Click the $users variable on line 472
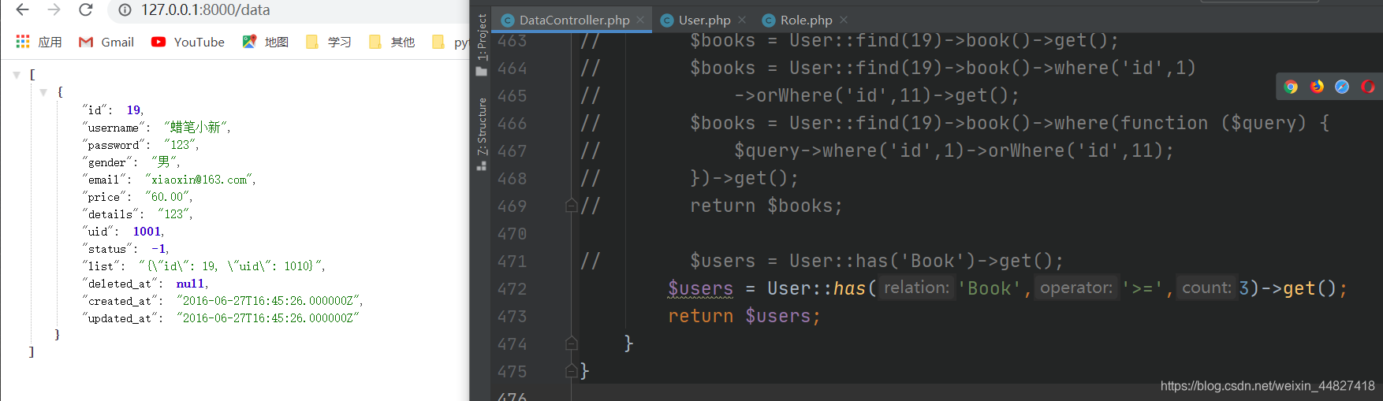This screenshot has width=1383, height=401. [700, 288]
